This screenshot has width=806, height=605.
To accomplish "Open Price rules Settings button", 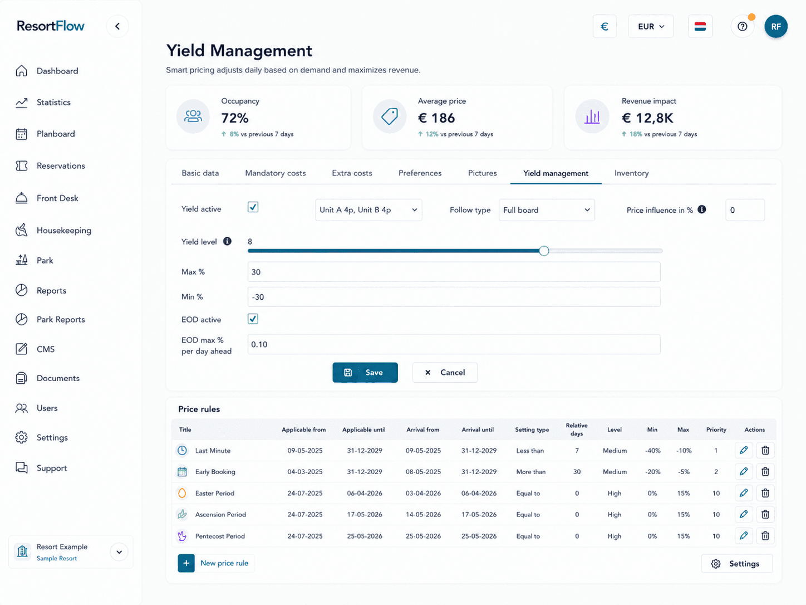I will coord(737,564).
